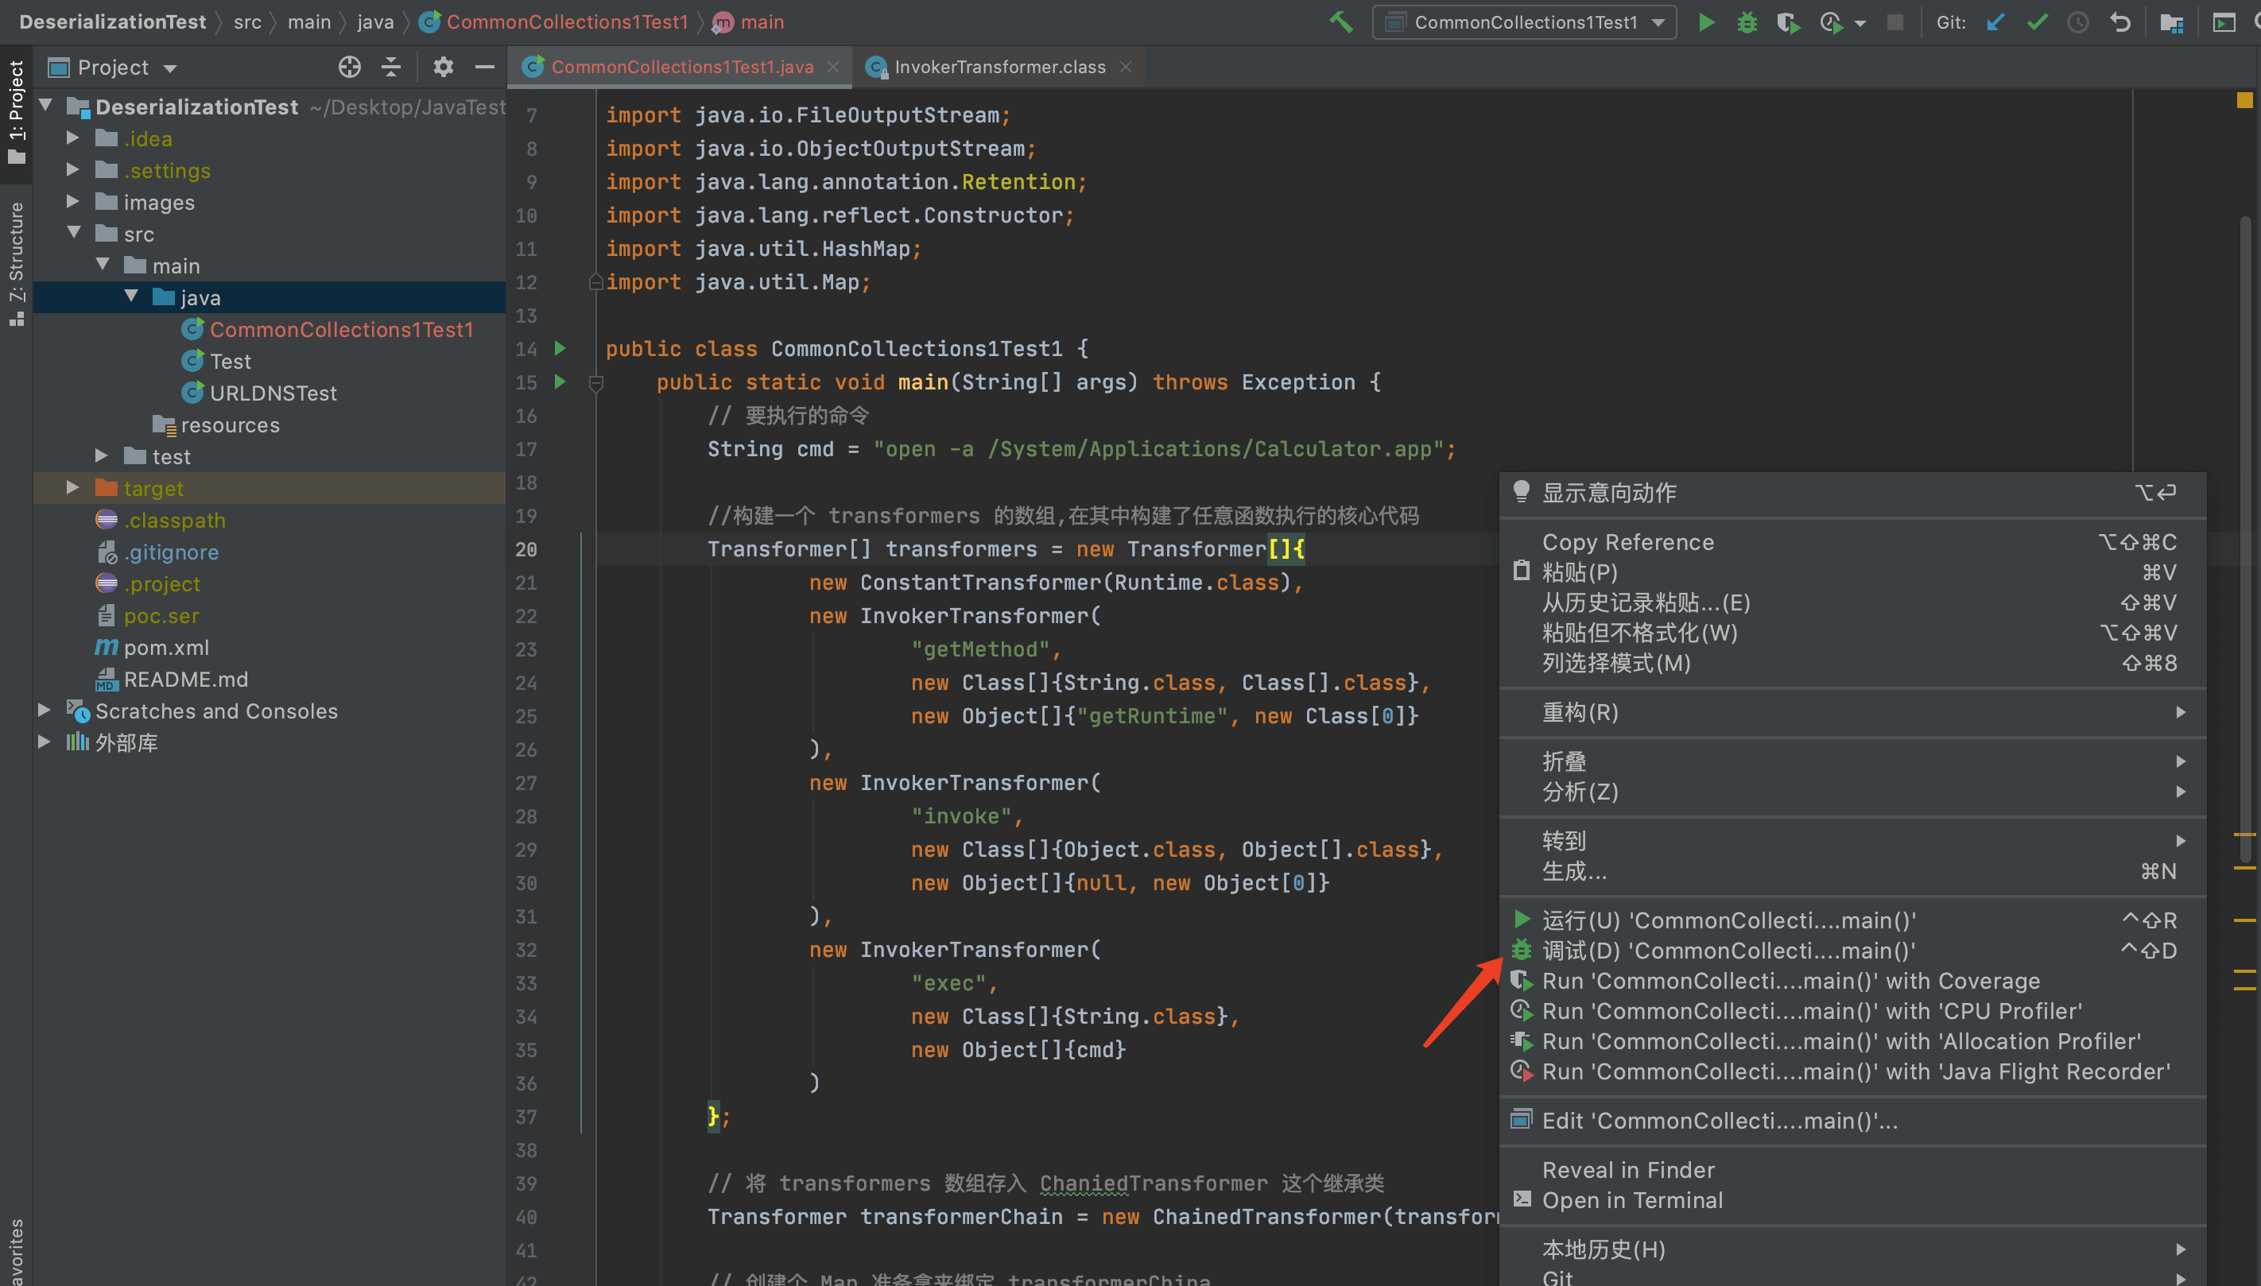The height and width of the screenshot is (1286, 2261).
Task: Collapse the main folder in the tree
Action: click(103, 265)
